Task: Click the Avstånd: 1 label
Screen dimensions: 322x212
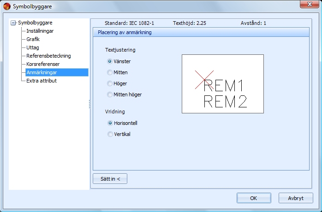Action: pos(253,23)
